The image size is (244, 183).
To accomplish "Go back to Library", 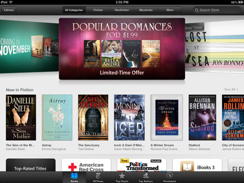I will click(x=9, y=10).
